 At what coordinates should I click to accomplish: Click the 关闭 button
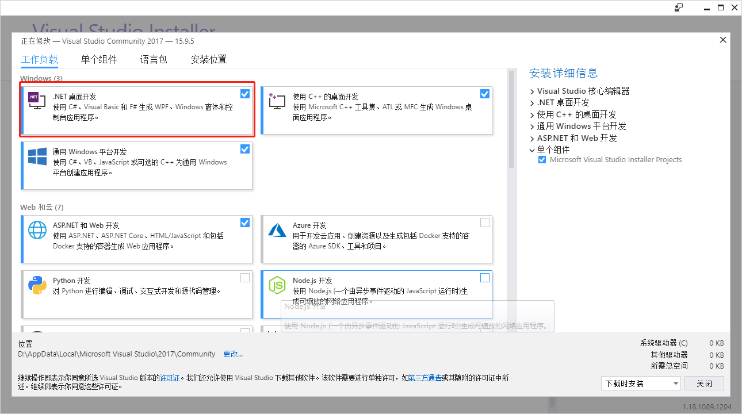705,384
